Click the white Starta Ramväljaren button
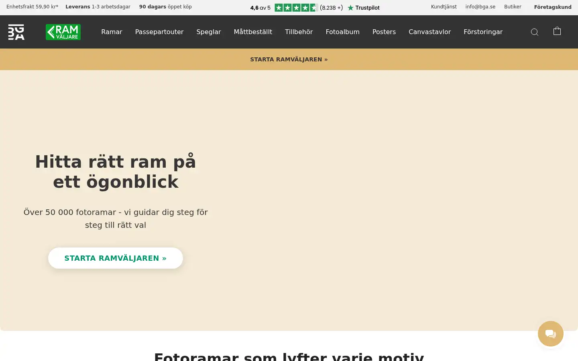The width and height of the screenshot is (578, 361). pyautogui.click(x=116, y=258)
